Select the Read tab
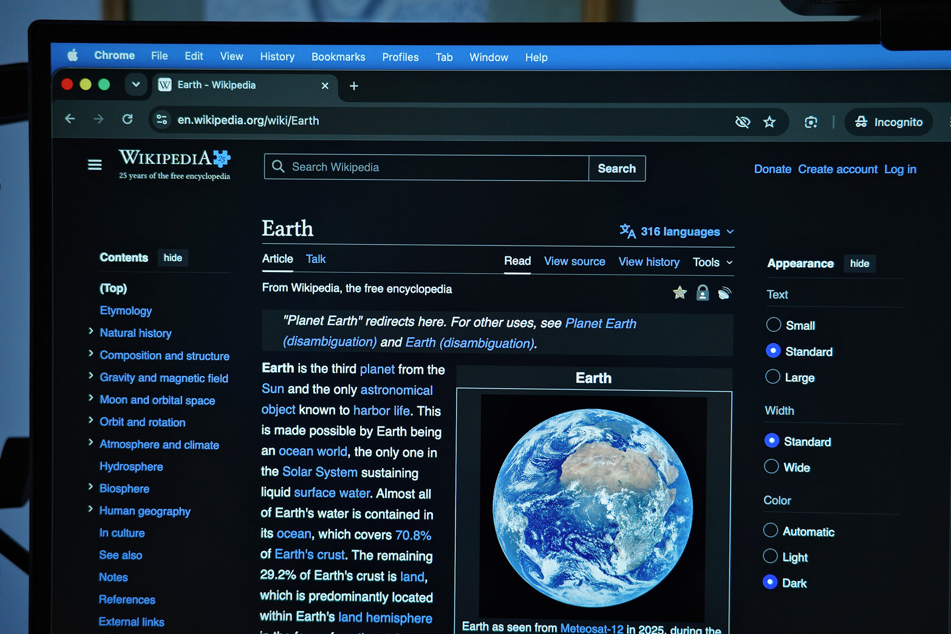 tap(517, 261)
